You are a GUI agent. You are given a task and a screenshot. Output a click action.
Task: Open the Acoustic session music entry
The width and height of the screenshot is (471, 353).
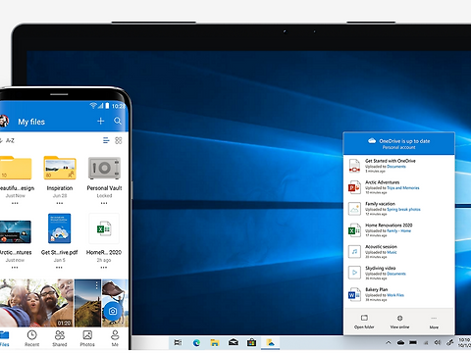(x=399, y=252)
